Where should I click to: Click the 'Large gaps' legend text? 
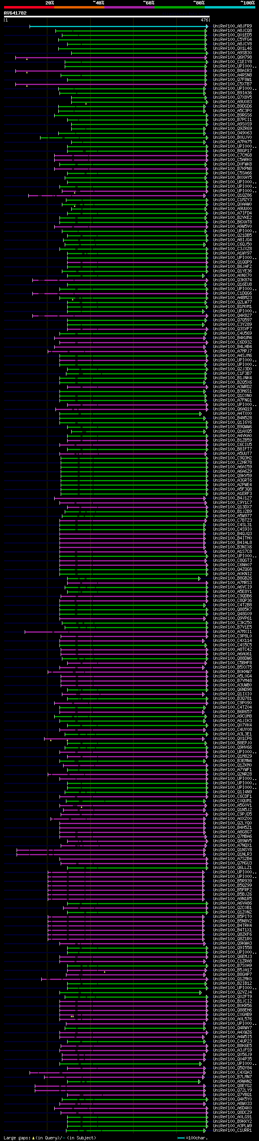point(17,1138)
